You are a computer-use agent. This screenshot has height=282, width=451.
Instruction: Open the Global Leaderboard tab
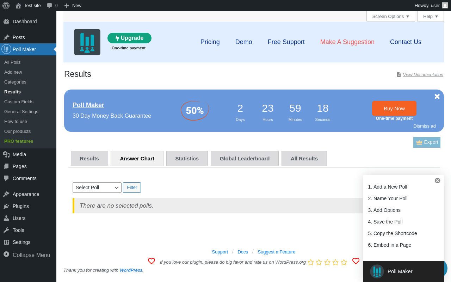[x=245, y=158]
